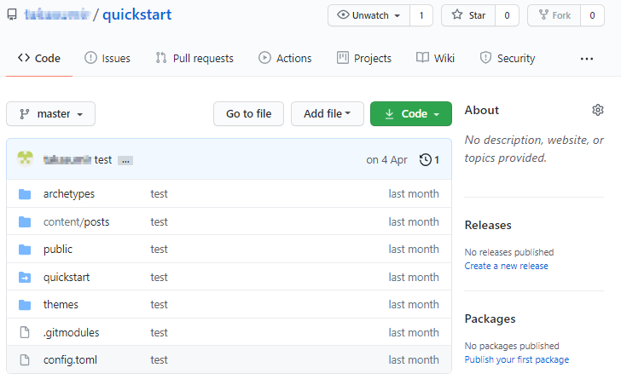Open the Actions tab

(x=285, y=59)
